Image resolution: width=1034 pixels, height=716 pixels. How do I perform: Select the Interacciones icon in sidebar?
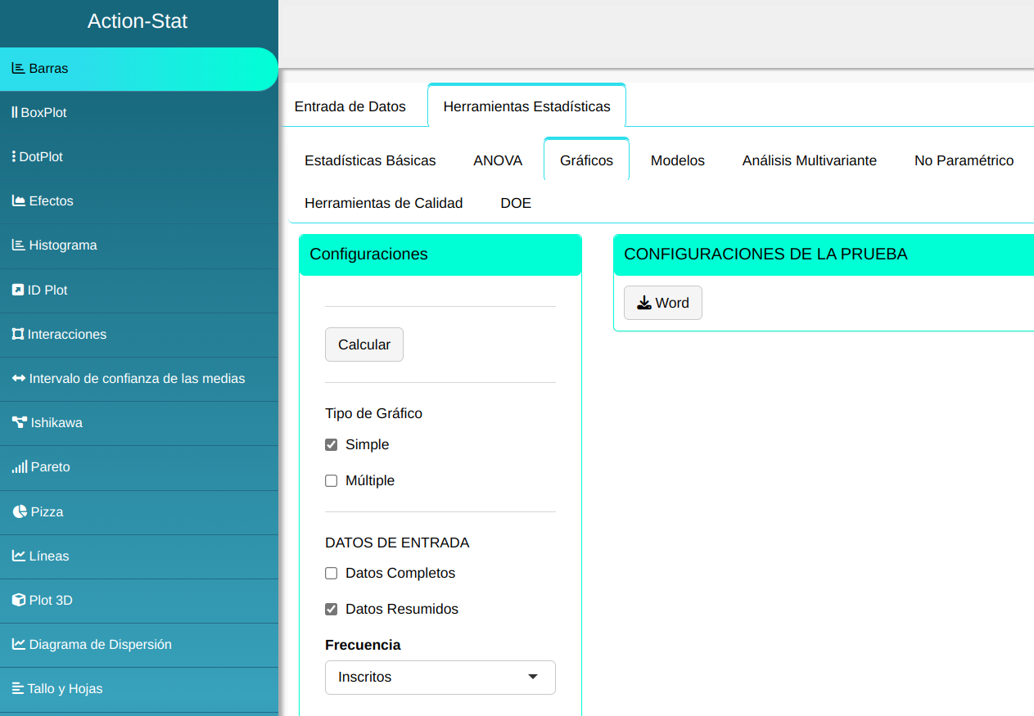[17, 335]
